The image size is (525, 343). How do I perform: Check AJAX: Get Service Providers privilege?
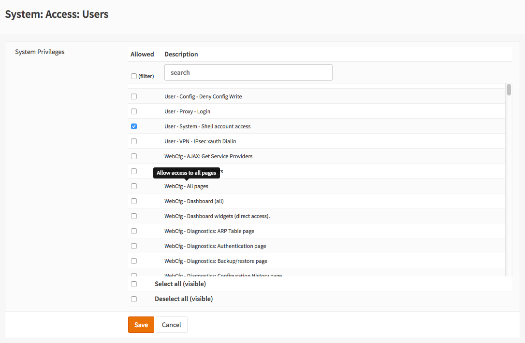(x=134, y=156)
